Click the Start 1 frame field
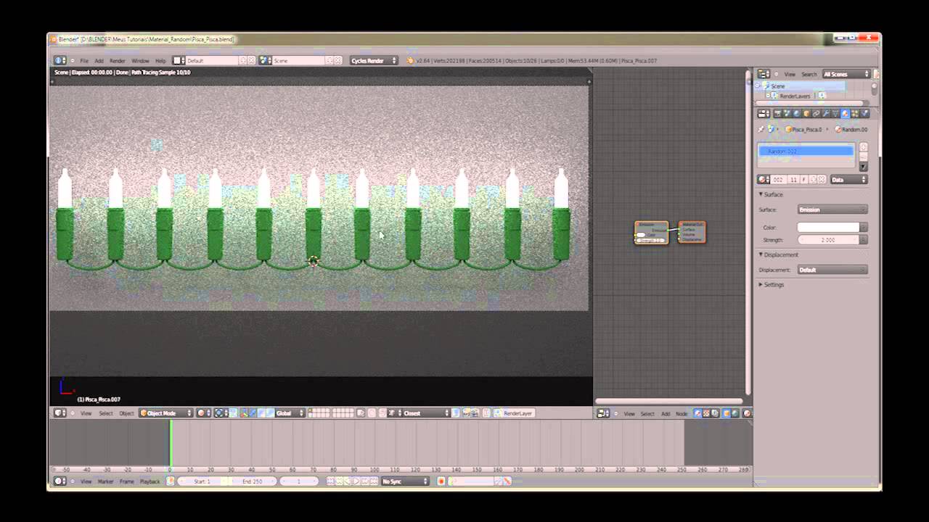 (201, 481)
